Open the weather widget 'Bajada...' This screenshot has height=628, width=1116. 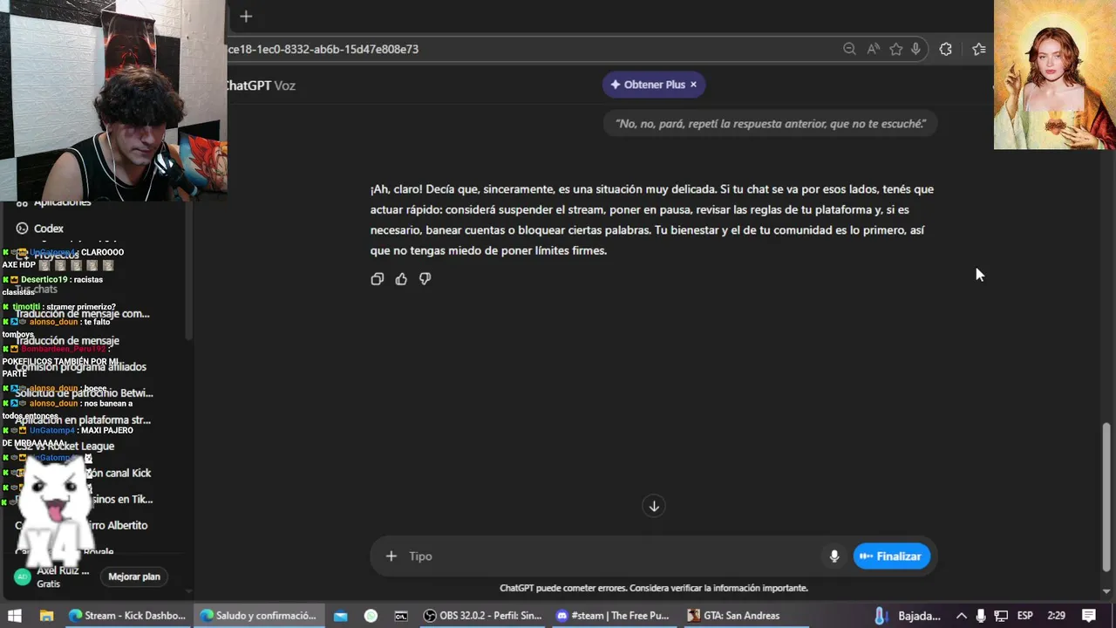pos(908,616)
